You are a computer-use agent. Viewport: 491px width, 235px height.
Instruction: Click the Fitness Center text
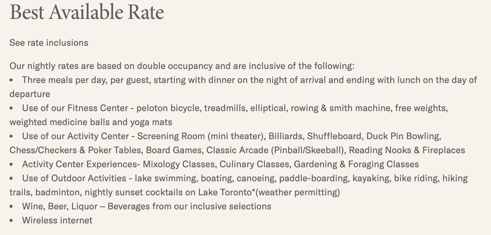98,108
